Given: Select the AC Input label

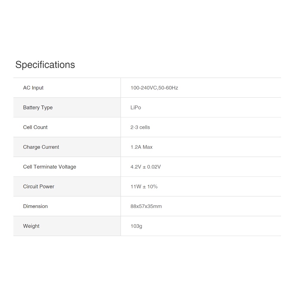Looking at the screenshot, I should tap(33, 88).
